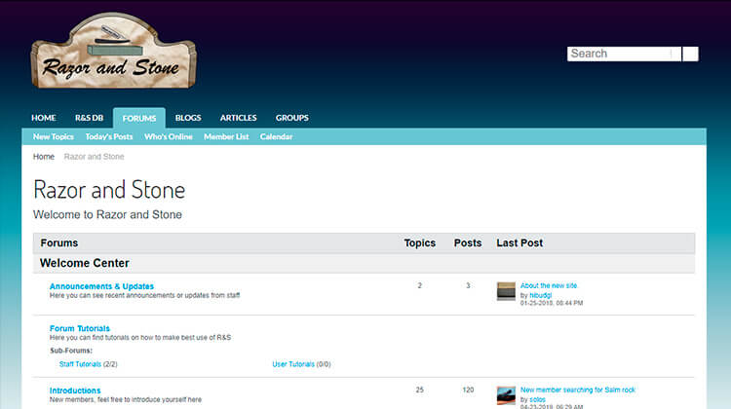Open the HOME tab

click(43, 118)
